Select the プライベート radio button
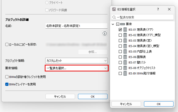This screenshot has height=112, width=178. (47, 2)
